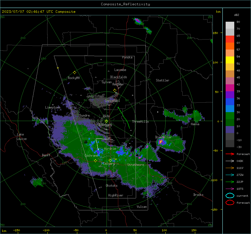The height and width of the screenshot is (234, 251).
Task: Click the Ponoka city label
Action: tap(127, 57)
